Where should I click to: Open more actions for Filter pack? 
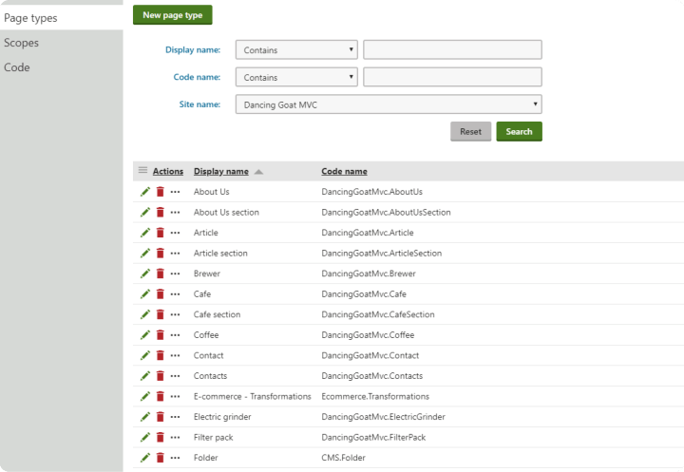point(175,437)
